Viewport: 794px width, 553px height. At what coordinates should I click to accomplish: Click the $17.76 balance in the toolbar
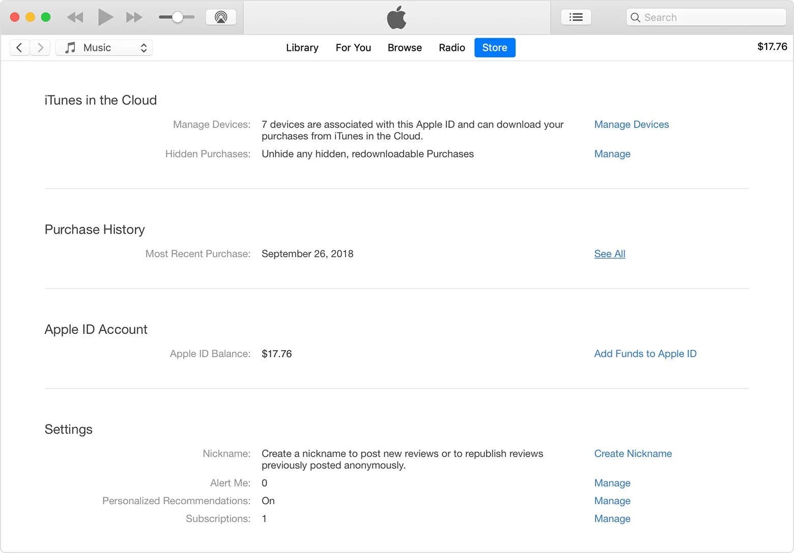pyautogui.click(x=772, y=47)
